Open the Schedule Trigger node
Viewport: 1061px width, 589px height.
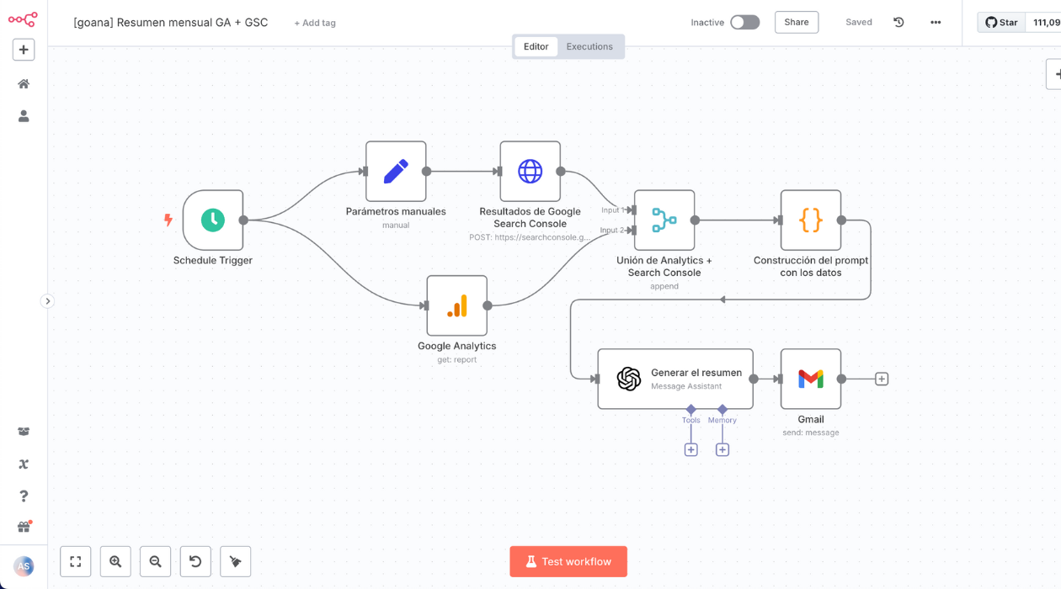[x=213, y=220]
